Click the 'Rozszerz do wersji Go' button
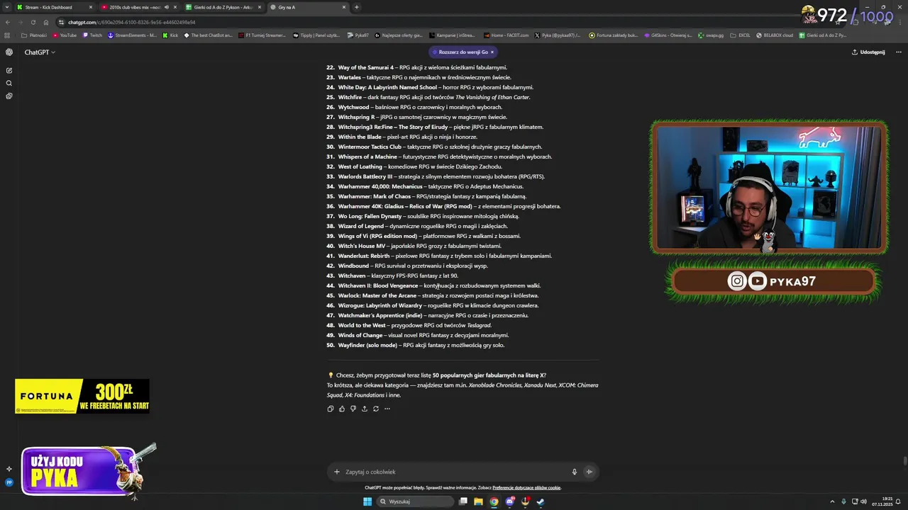908x510 pixels. pyautogui.click(x=463, y=52)
